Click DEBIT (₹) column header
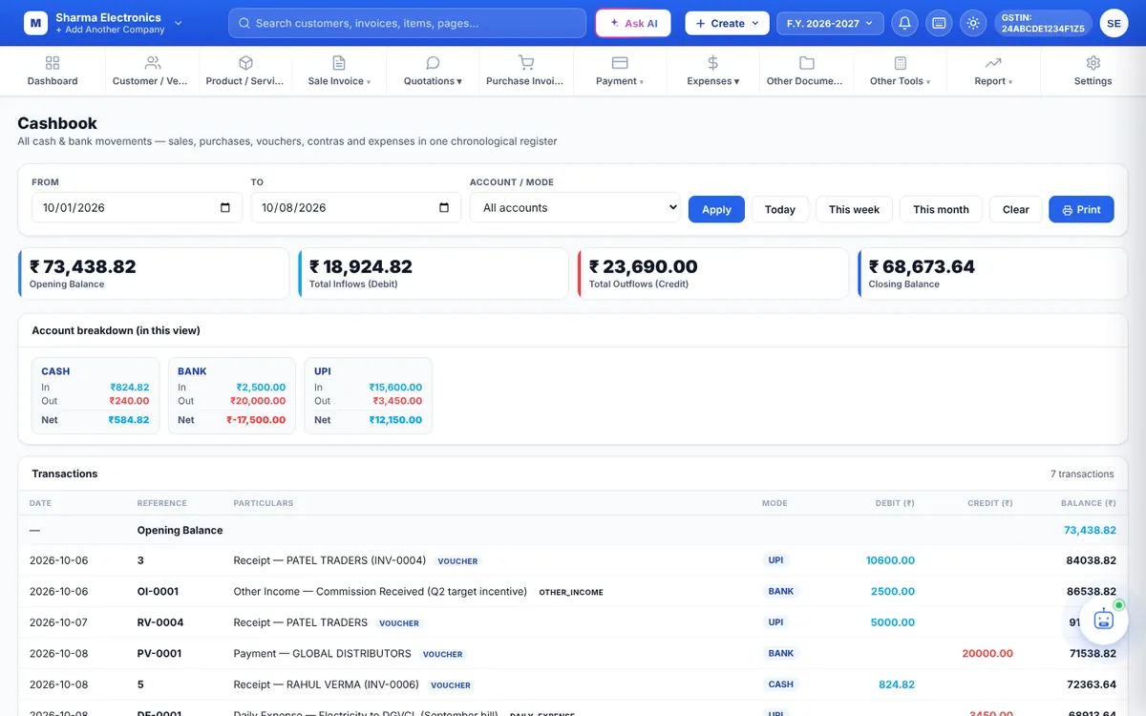Image resolution: width=1146 pixels, height=716 pixels. pyautogui.click(x=895, y=503)
